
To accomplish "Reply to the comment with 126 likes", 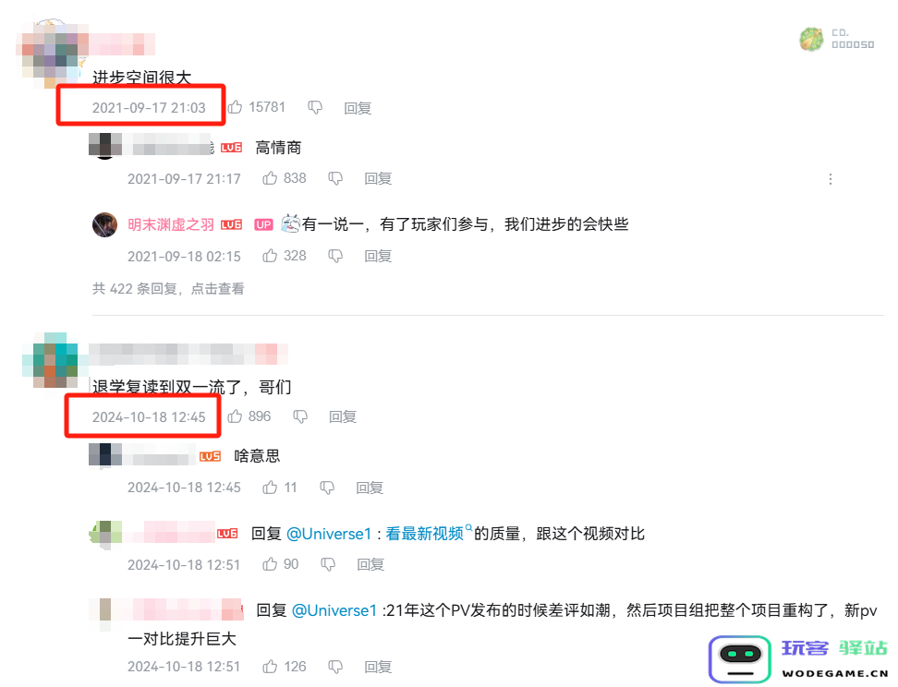I will coord(378,667).
